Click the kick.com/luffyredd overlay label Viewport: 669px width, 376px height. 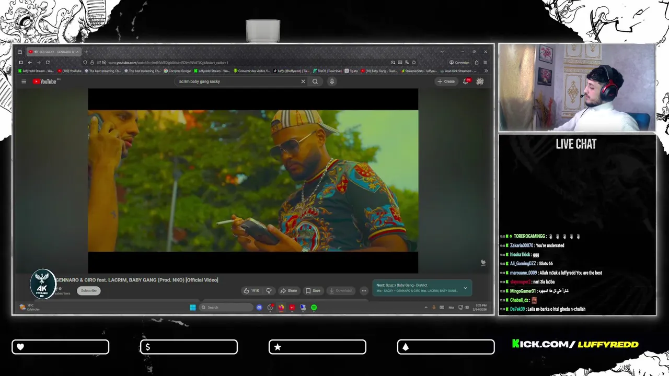click(x=575, y=344)
